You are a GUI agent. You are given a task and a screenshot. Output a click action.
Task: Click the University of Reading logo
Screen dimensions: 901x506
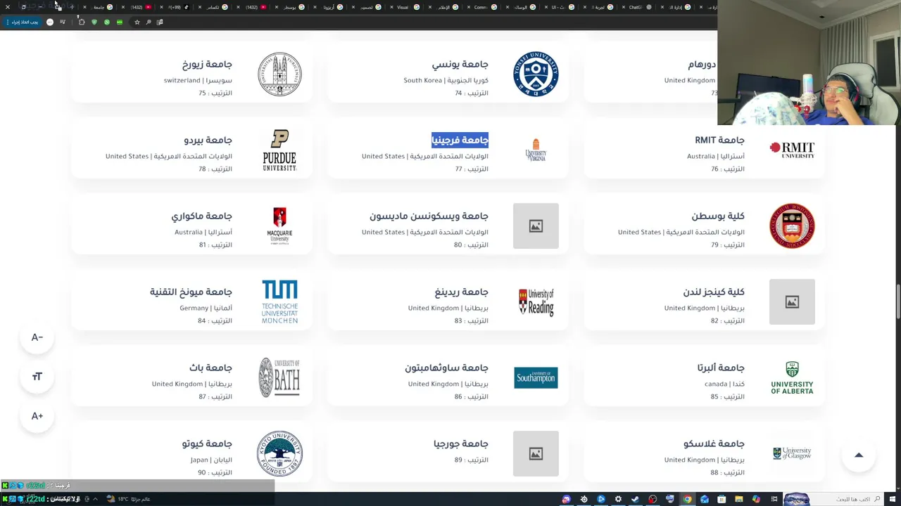(x=536, y=301)
